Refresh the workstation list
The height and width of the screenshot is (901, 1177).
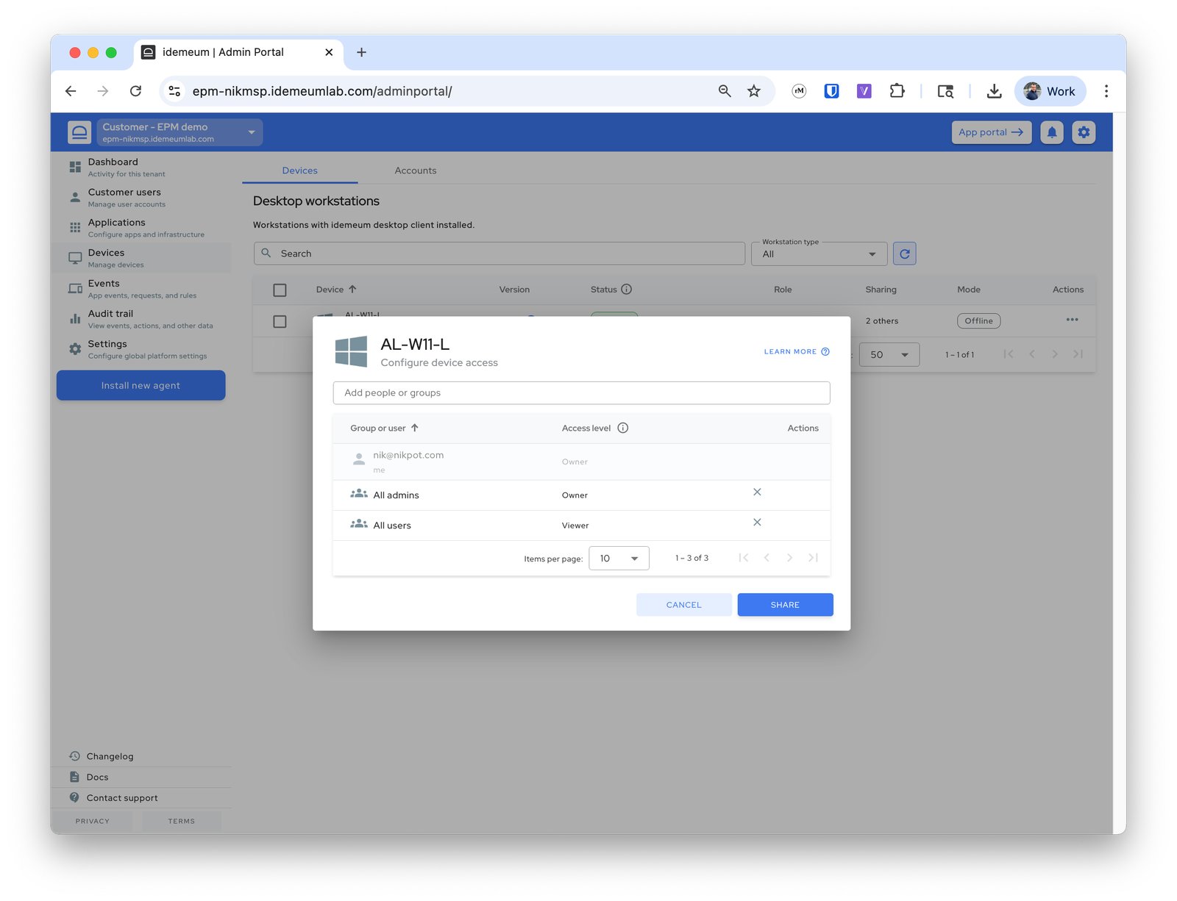(905, 254)
